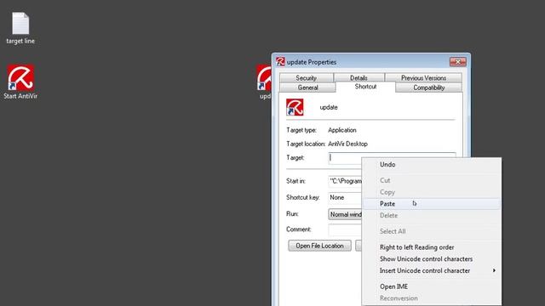Image resolution: width=545 pixels, height=306 pixels.
Task: Choose Open IME from the context menu
Action: tap(432, 286)
